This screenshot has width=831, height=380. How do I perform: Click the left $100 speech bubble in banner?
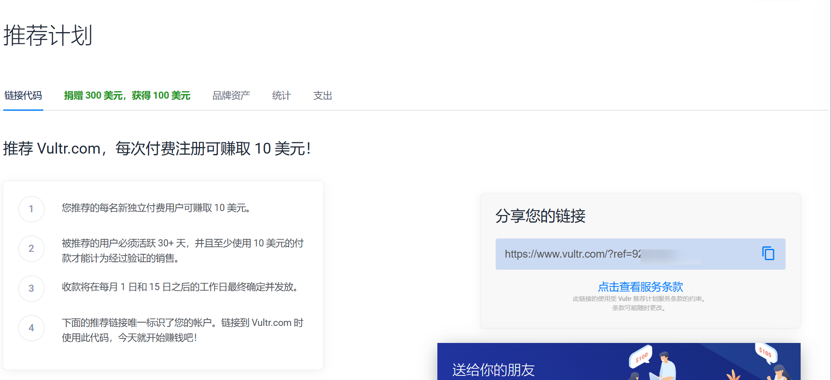[x=641, y=356]
